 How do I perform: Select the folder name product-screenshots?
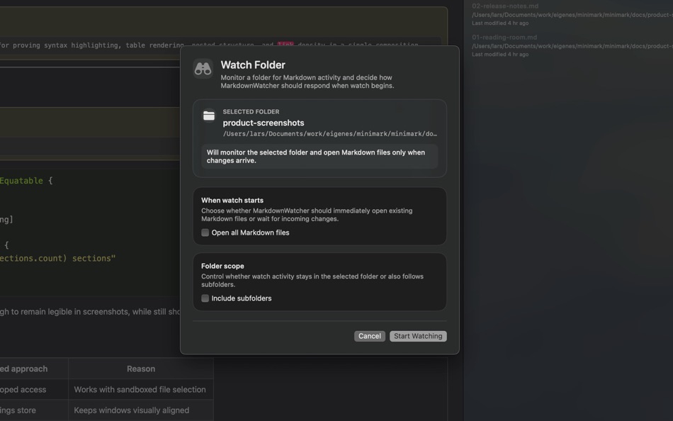264,122
